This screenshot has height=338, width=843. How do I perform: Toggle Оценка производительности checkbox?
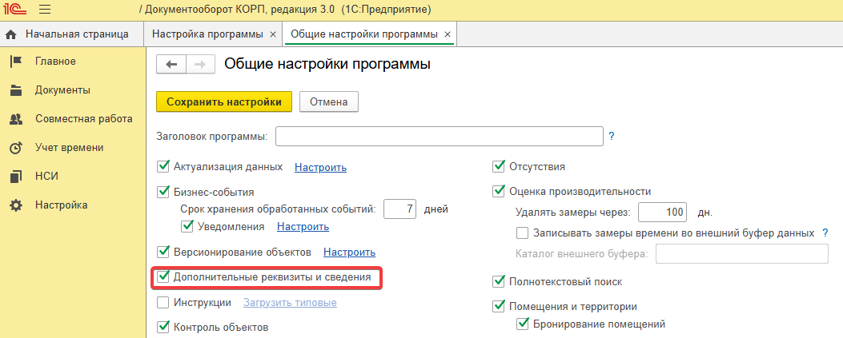pyautogui.click(x=499, y=192)
